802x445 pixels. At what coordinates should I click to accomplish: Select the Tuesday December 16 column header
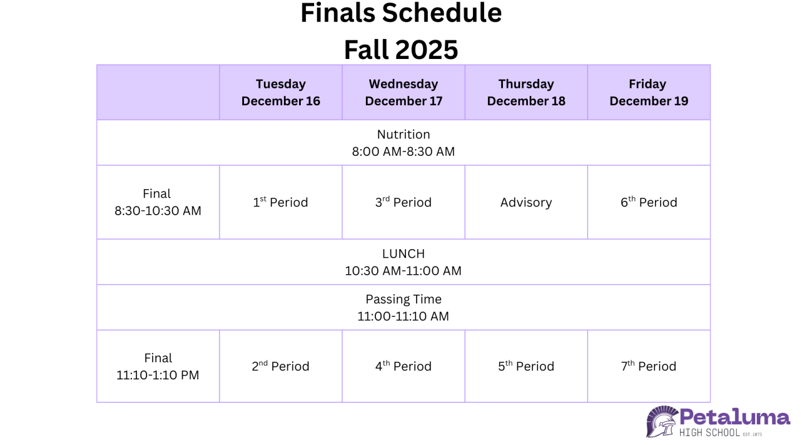281,92
